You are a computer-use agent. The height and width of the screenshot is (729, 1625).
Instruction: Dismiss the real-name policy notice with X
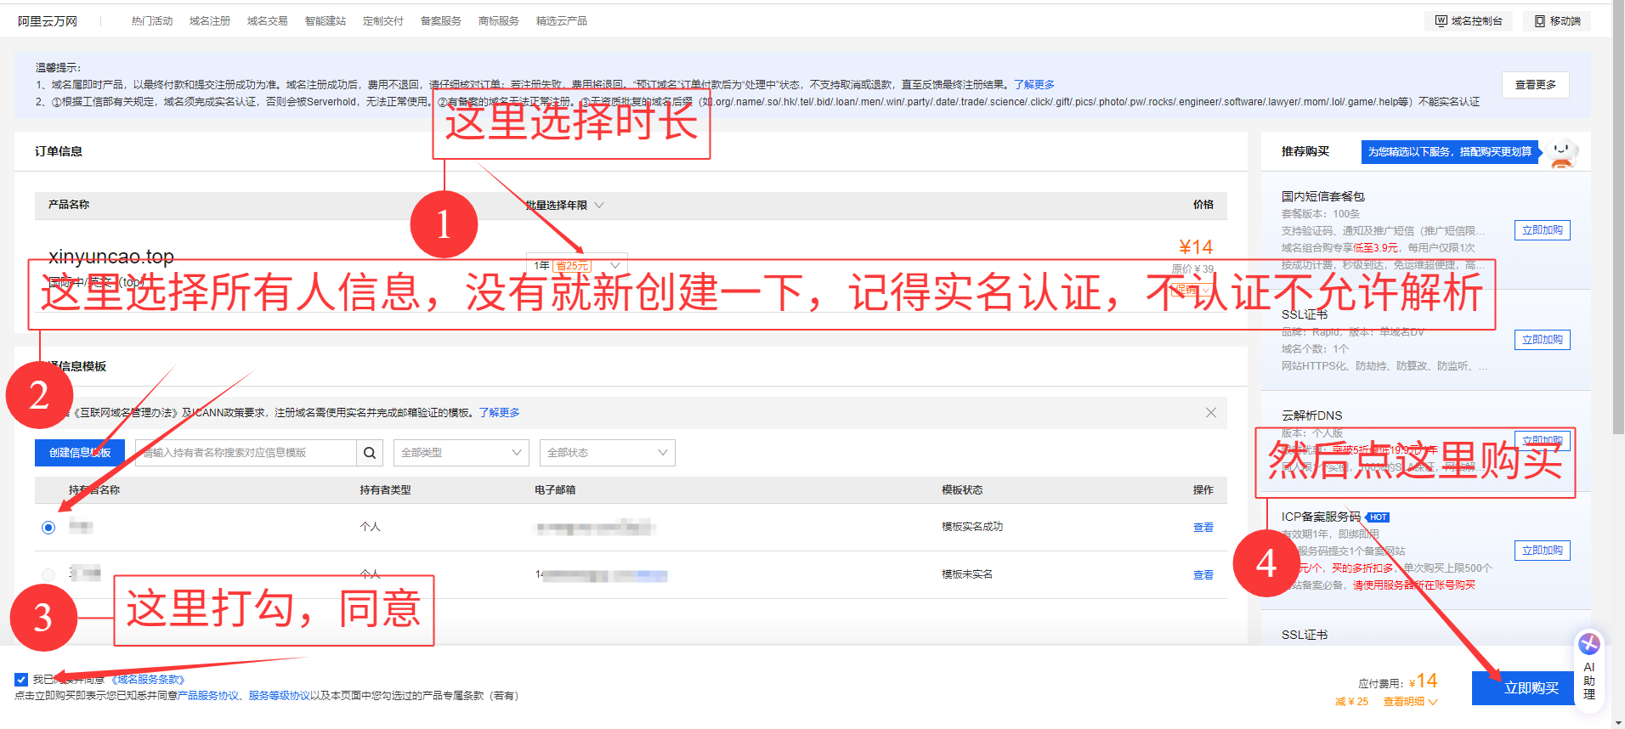click(1210, 413)
